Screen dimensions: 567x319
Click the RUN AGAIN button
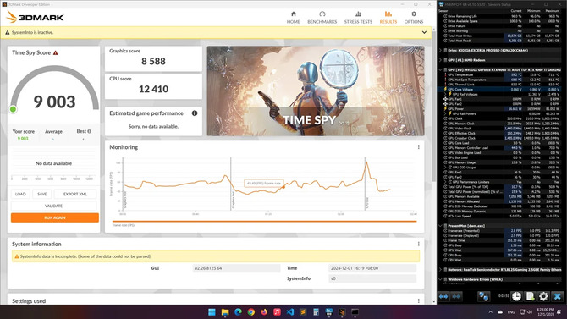[55, 217]
